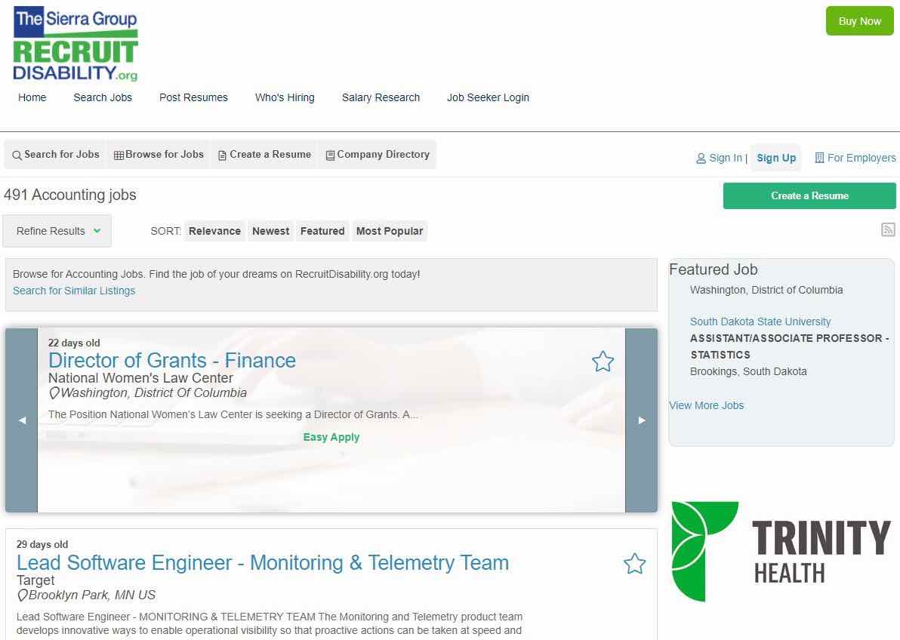Open the Company Directory tab
The width and height of the screenshot is (900, 640).
(x=377, y=155)
